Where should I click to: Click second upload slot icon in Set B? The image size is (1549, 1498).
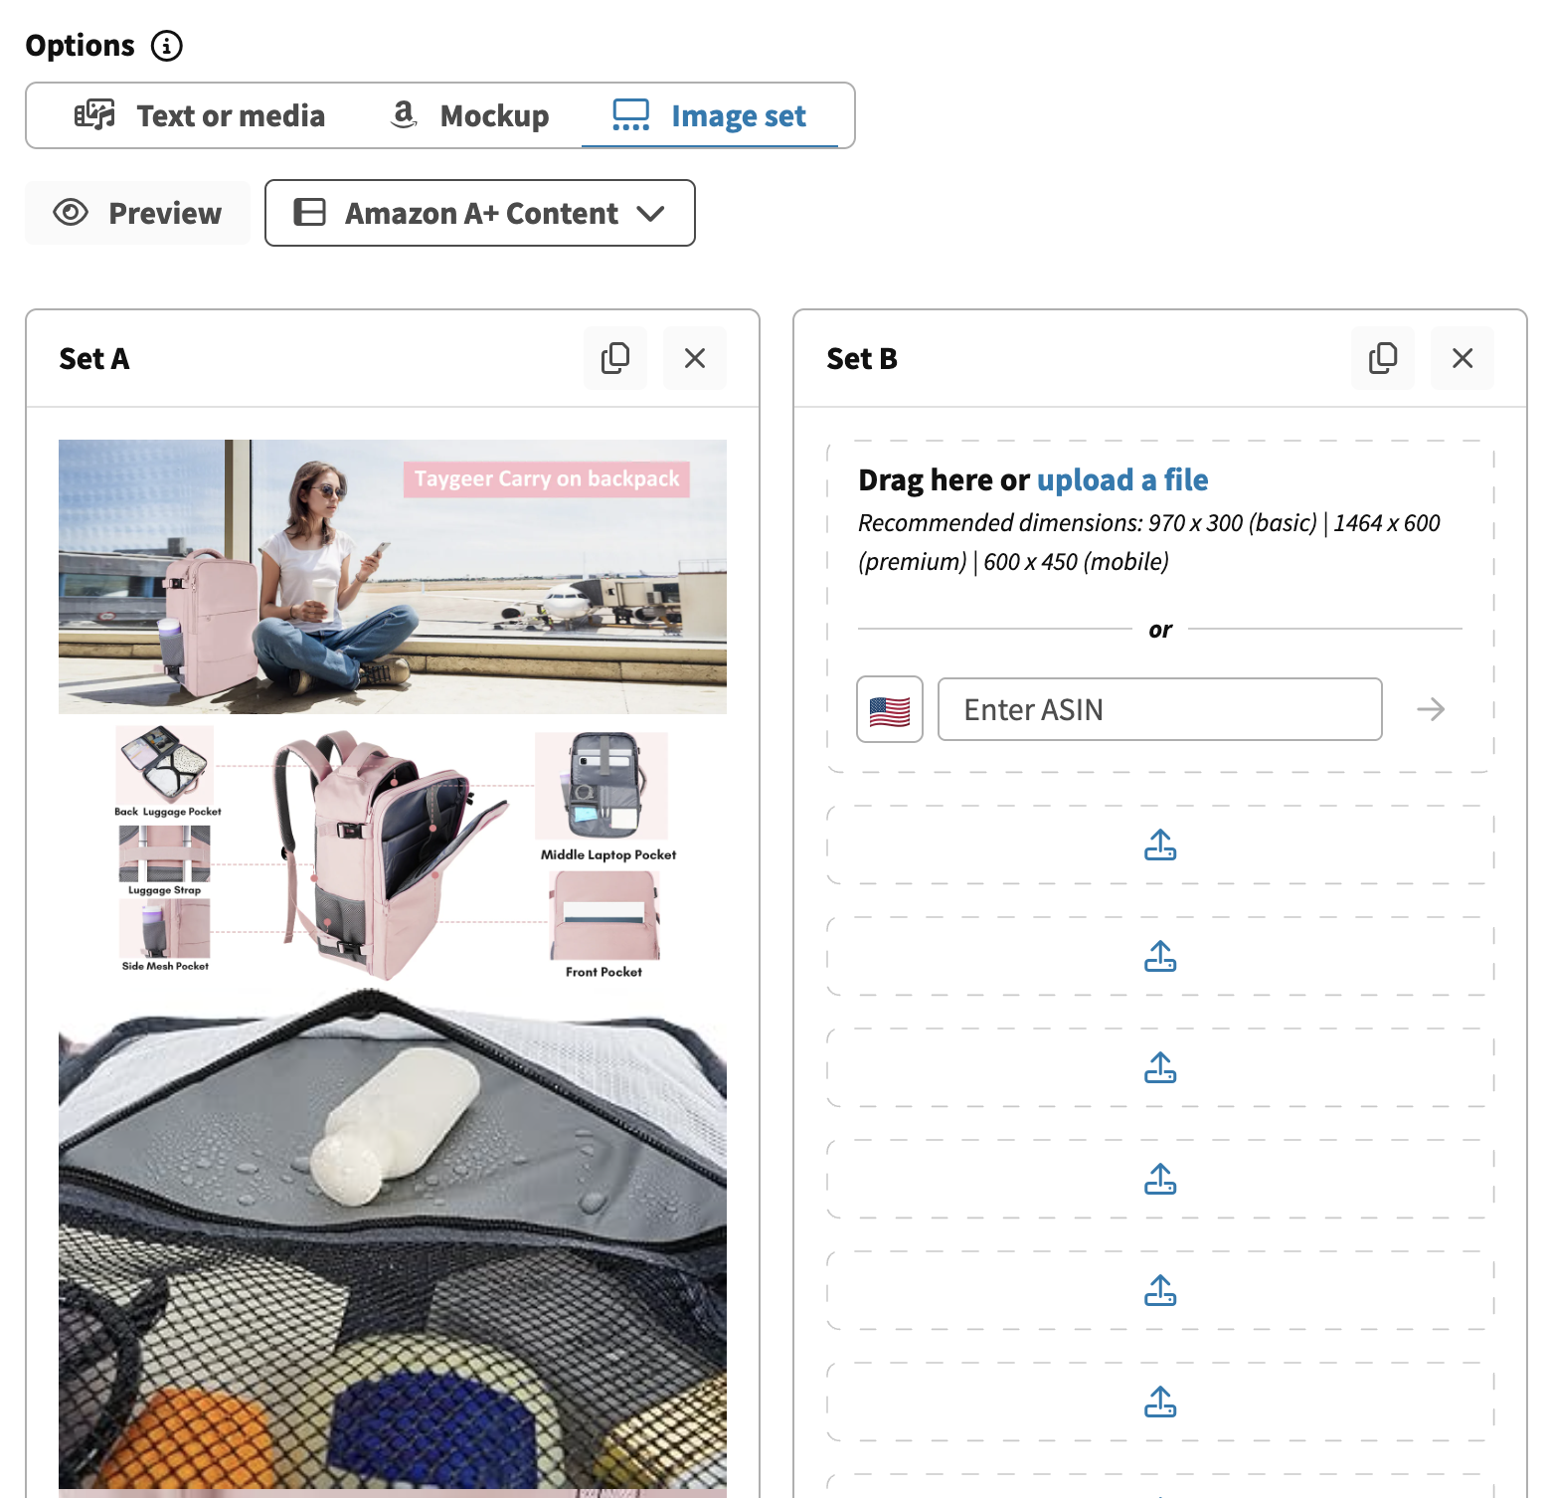pyautogui.click(x=1160, y=957)
